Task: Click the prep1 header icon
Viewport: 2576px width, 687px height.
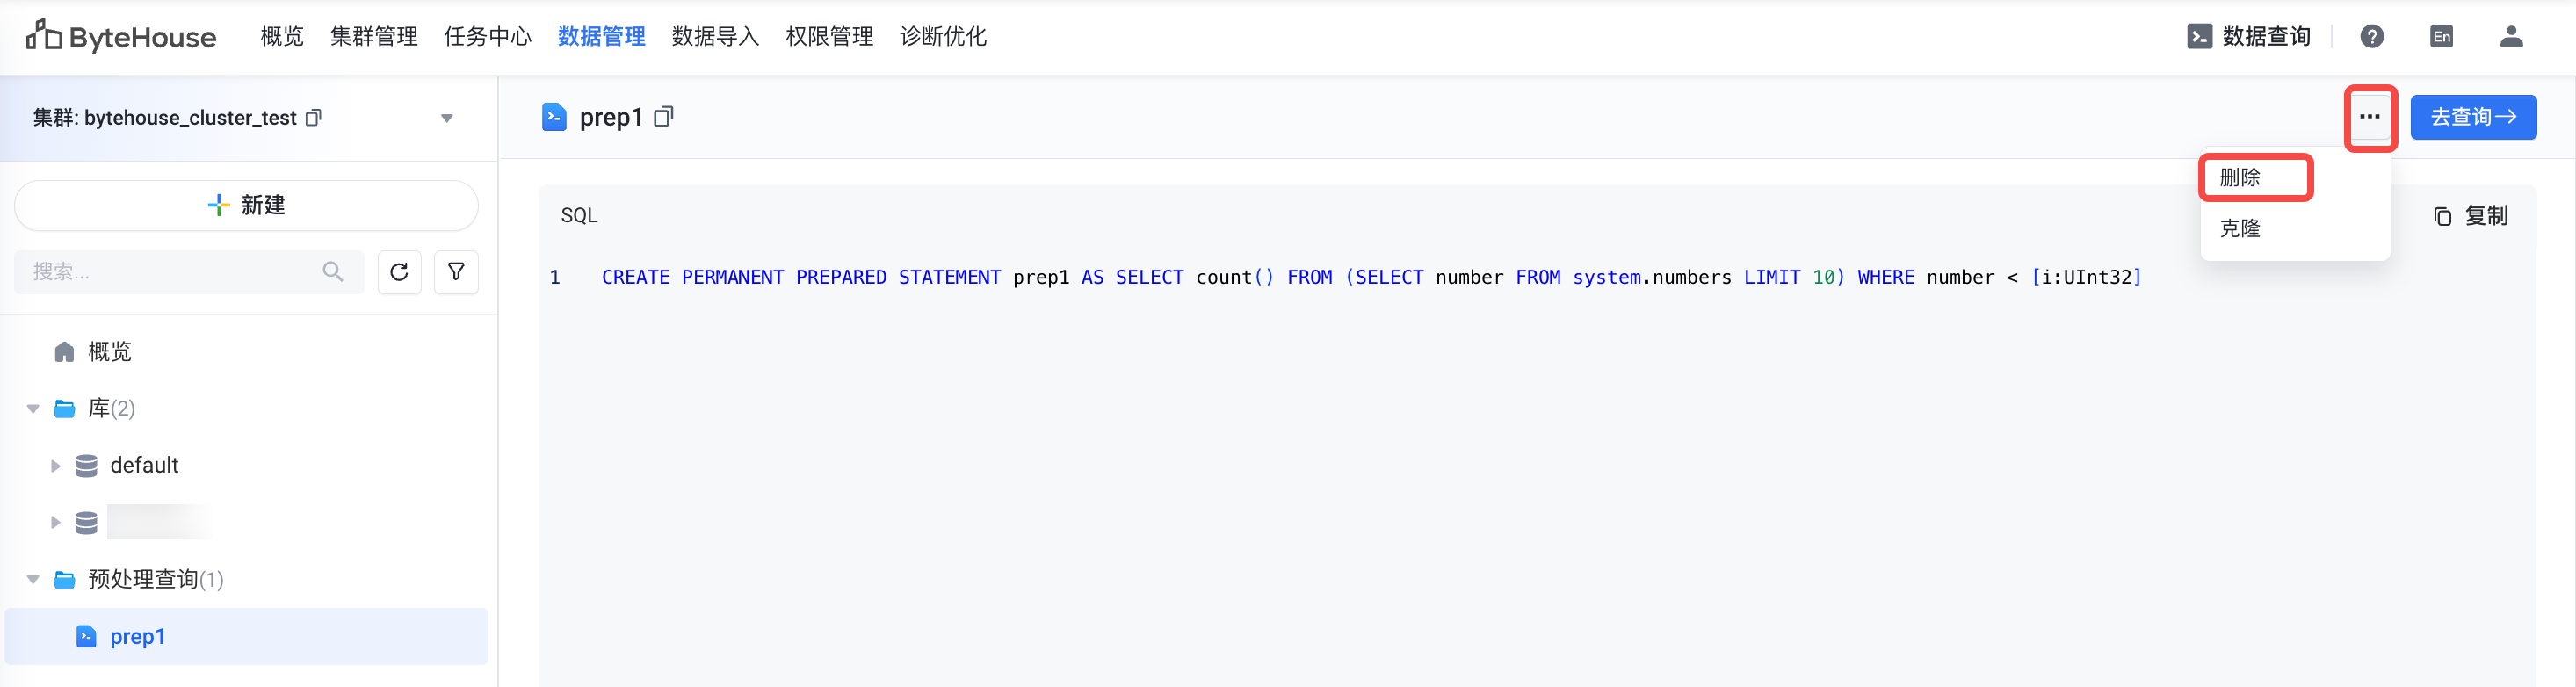Action: [x=554, y=118]
